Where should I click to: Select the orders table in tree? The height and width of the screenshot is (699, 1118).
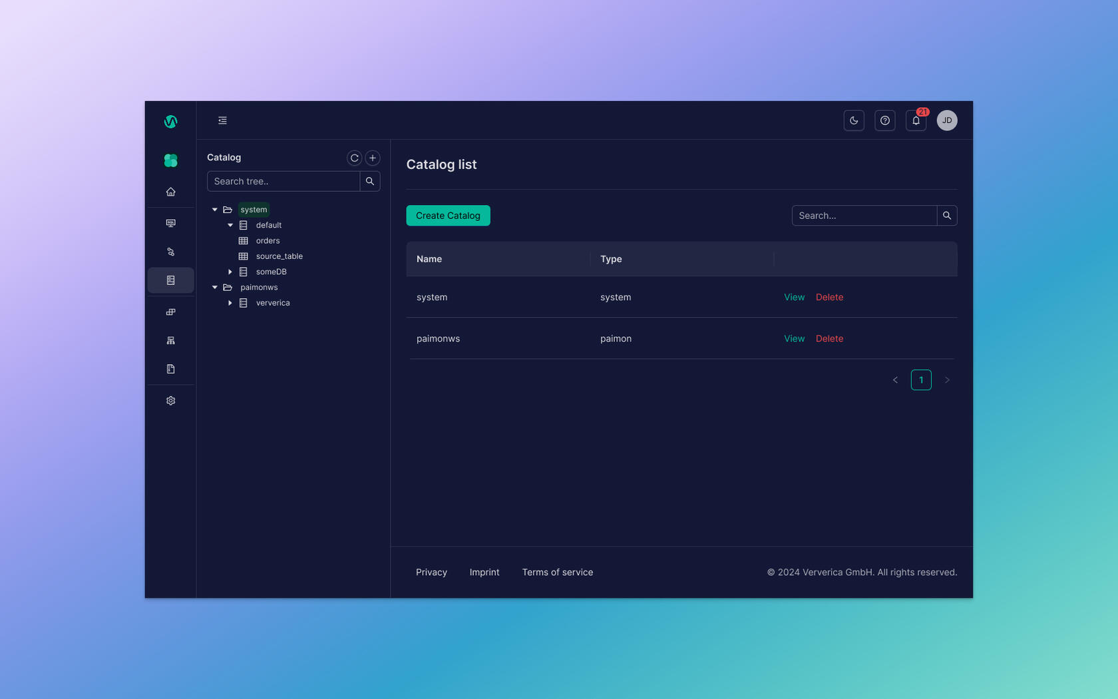[268, 241]
